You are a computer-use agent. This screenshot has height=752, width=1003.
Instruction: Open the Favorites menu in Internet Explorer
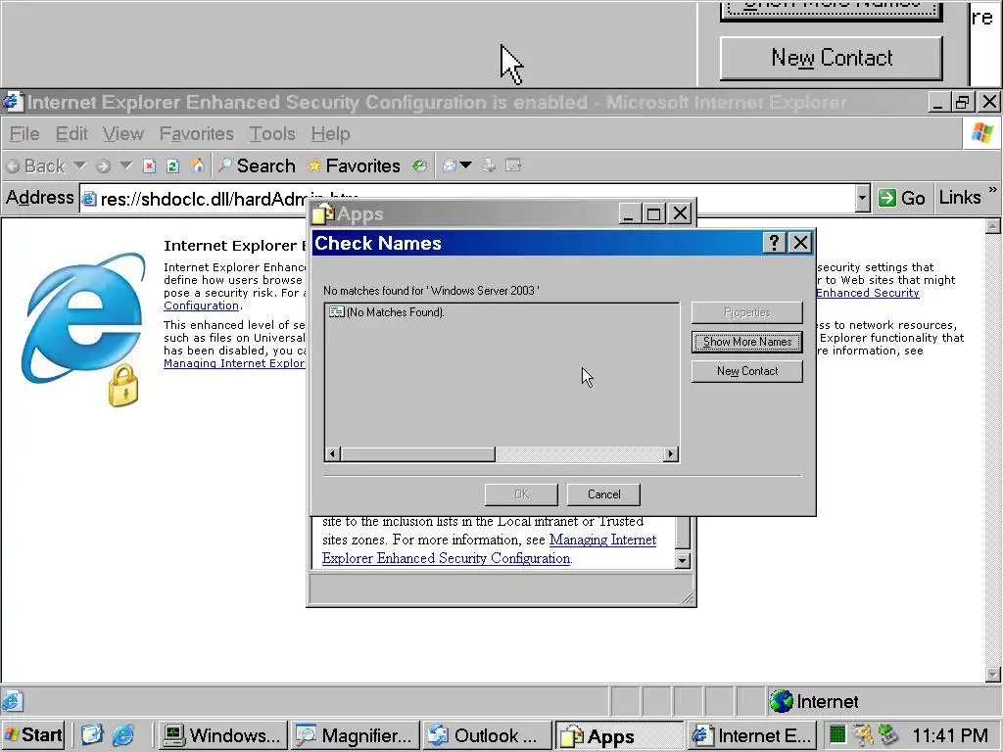[196, 133]
